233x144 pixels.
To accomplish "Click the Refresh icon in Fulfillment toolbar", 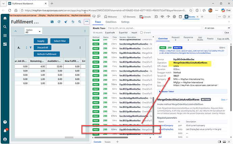I will point(59,22).
